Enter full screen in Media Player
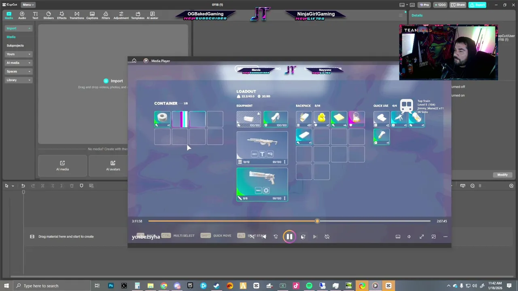The height and width of the screenshot is (291, 518). (x=421, y=236)
